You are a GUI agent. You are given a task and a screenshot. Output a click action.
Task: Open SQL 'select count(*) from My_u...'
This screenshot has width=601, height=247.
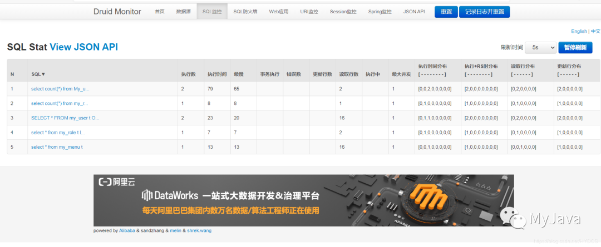tap(60, 89)
